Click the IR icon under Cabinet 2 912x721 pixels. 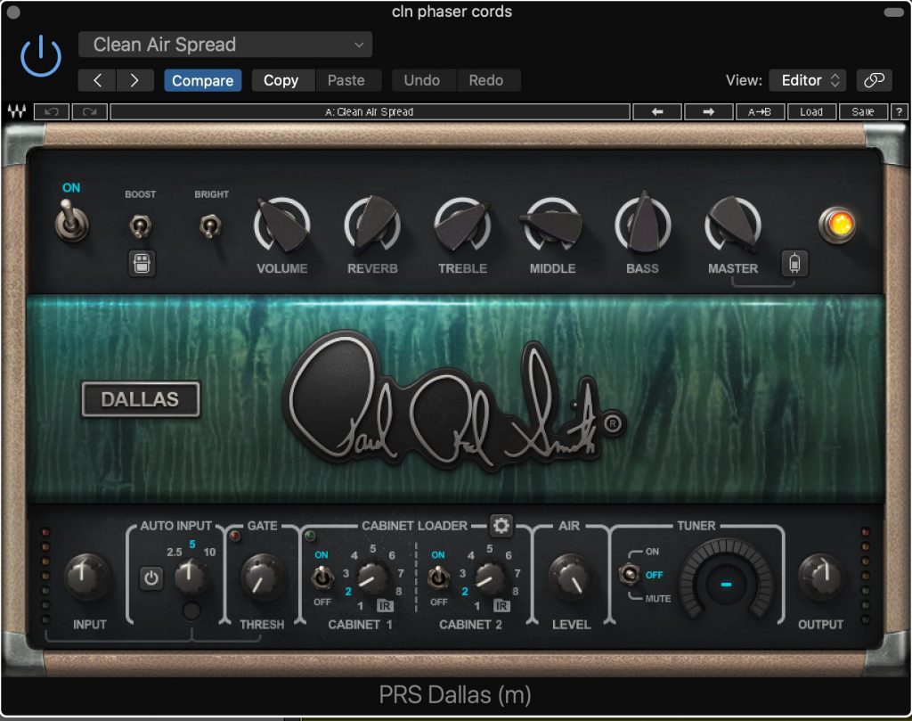pyautogui.click(x=501, y=606)
